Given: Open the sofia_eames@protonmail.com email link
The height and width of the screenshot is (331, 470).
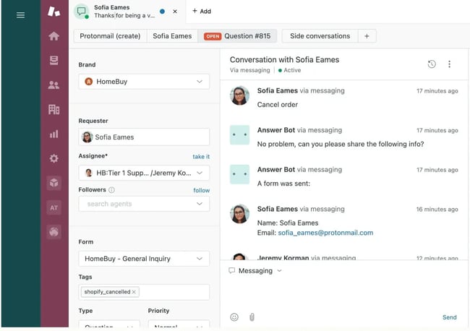Looking at the screenshot, I should tap(325, 233).
